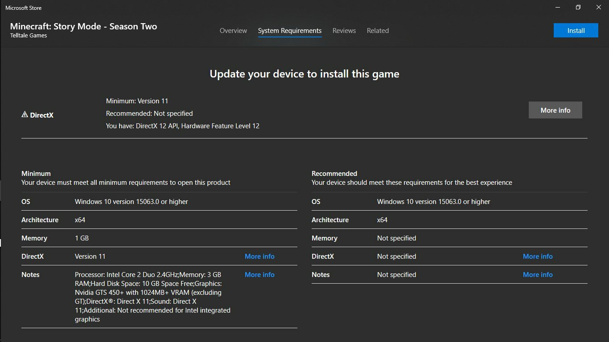Screen dimensions: 609x342
Task: Click the Minimum OS value Windows 10 version 15063.0
Action: 132,202
